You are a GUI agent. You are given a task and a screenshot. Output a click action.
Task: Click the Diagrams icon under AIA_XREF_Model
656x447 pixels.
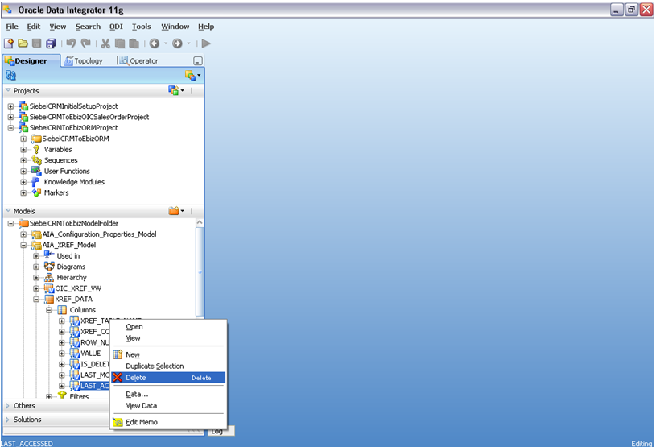coord(49,267)
